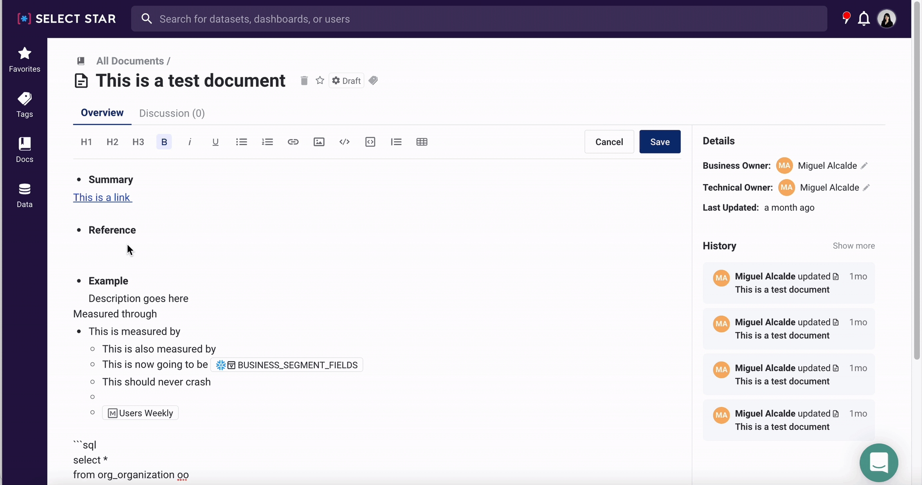Image resolution: width=922 pixels, height=485 pixels.
Task: Click the tag icon next to Draft
Action: 373,81
